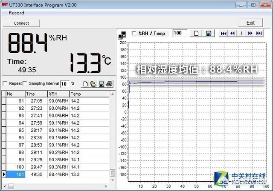The width and height of the screenshot is (273, 191).
Task: Click the vertical scrollbar thumb in table
Action: [x=112, y=173]
